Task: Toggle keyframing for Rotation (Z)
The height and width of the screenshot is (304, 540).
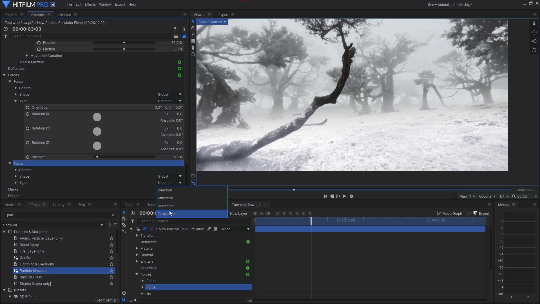Action: click(28, 143)
